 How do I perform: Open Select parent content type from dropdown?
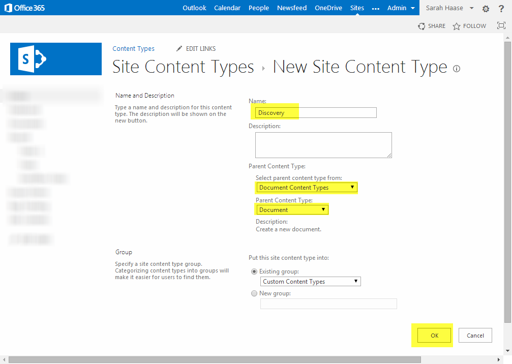[x=307, y=188]
